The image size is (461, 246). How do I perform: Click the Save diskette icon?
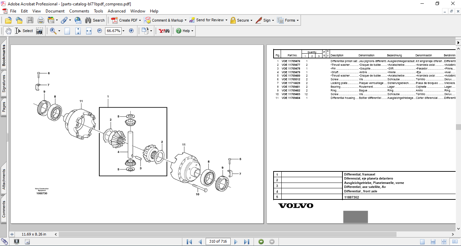coord(30,20)
